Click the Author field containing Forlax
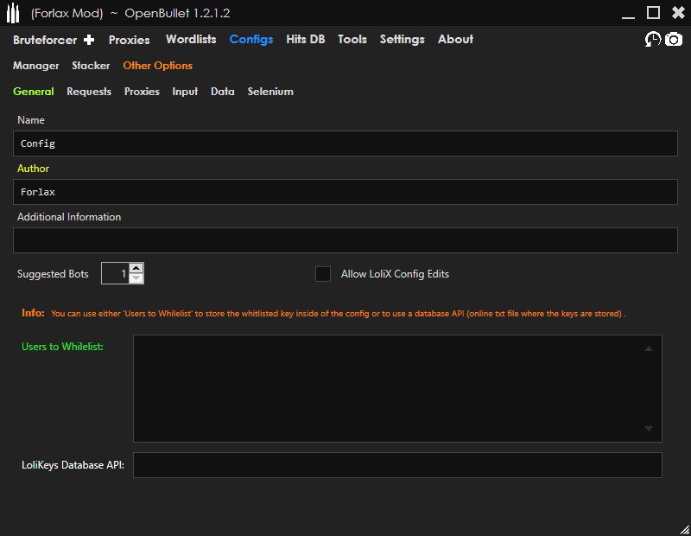 (345, 192)
